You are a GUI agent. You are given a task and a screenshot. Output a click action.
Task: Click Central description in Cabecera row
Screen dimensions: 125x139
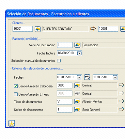point(87,85)
